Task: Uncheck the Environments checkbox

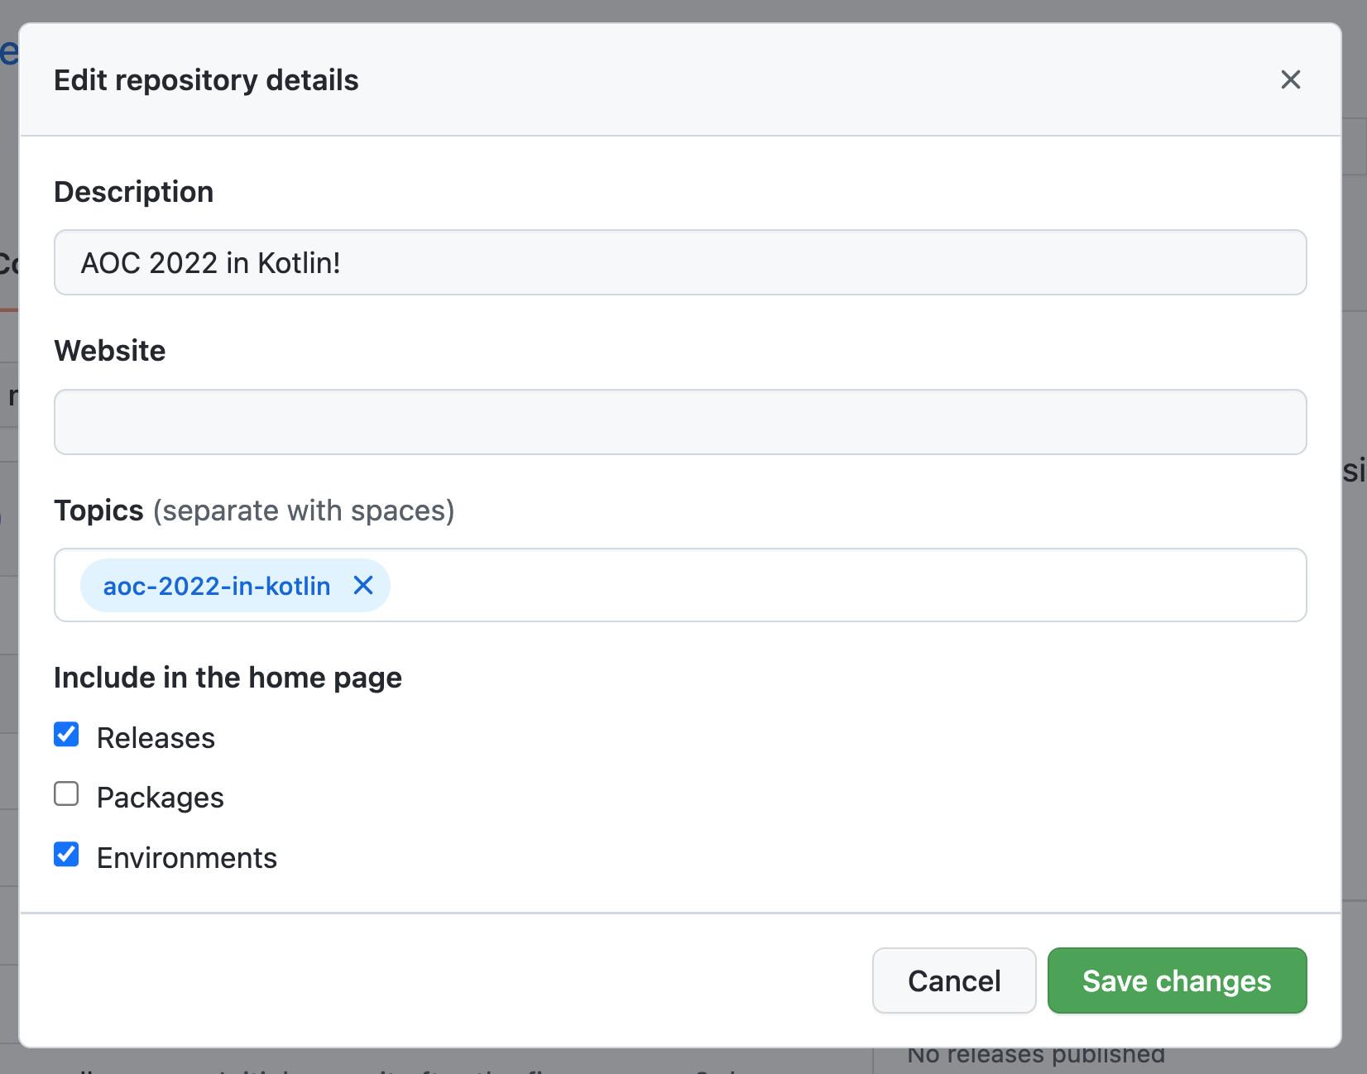Action: pyautogui.click(x=66, y=855)
